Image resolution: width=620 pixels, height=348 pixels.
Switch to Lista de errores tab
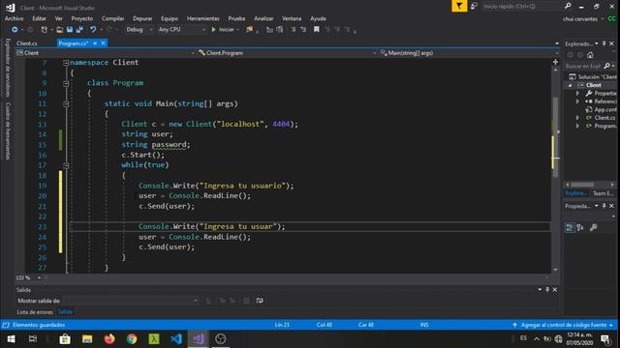point(35,312)
